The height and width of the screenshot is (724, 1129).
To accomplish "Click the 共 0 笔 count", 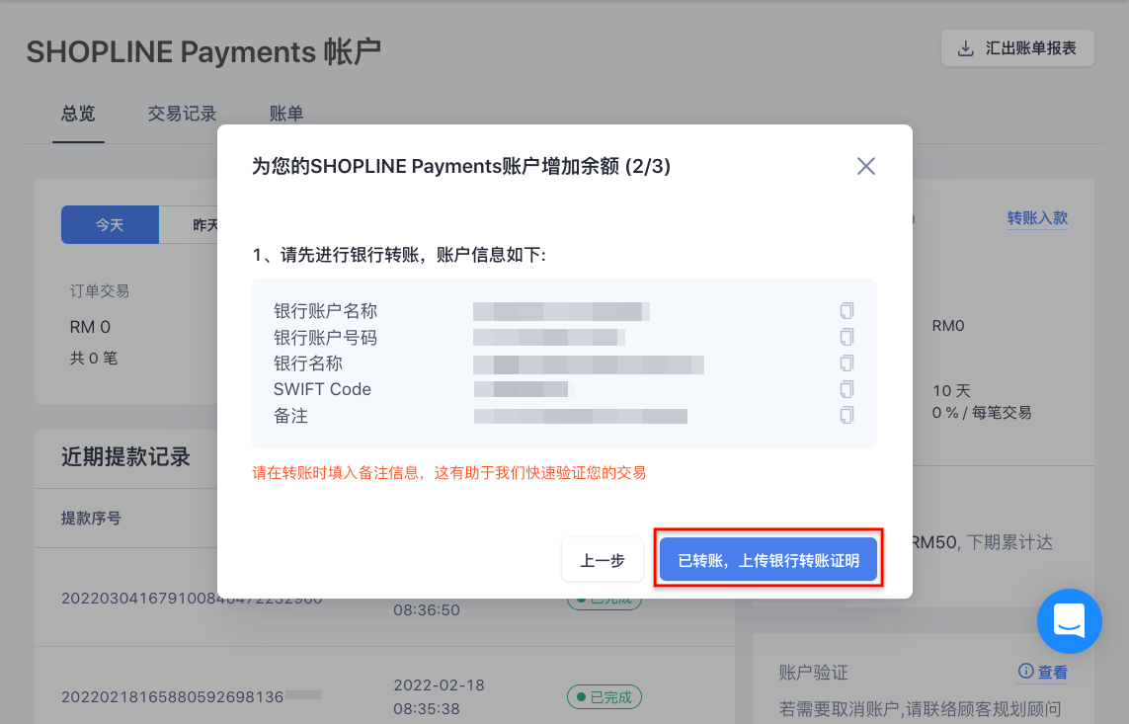I will click(94, 358).
